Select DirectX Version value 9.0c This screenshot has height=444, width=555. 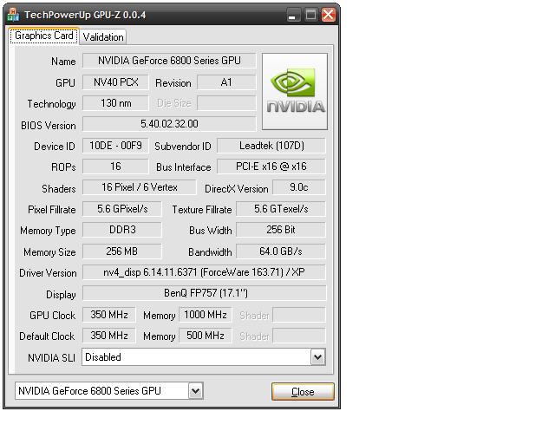click(x=298, y=187)
